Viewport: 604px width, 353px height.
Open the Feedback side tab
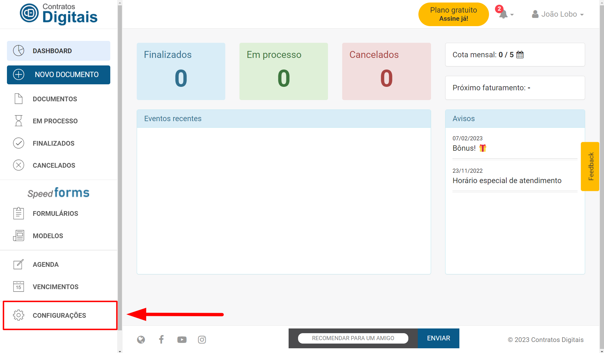point(590,166)
